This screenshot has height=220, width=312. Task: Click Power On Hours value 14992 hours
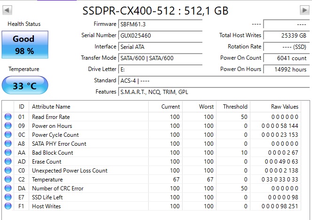click(x=287, y=70)
